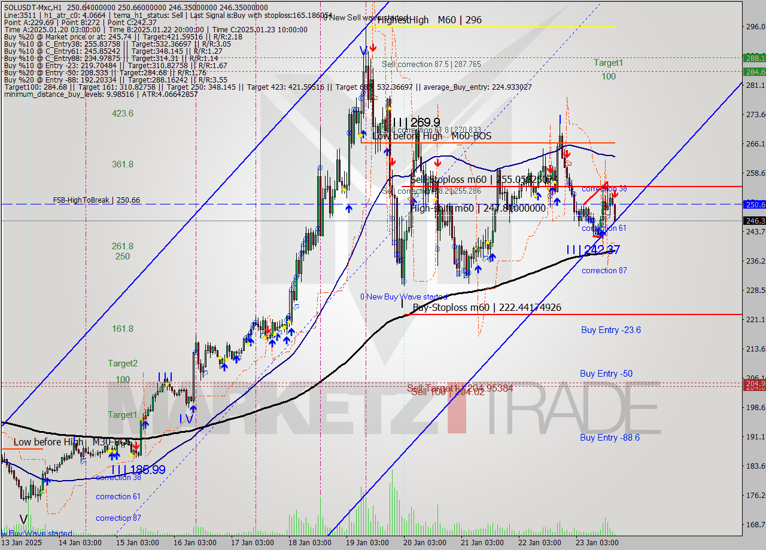766x550 pixels.
Task: Click the 'I I I 242.37' wave label
Action: coord(593,250)
